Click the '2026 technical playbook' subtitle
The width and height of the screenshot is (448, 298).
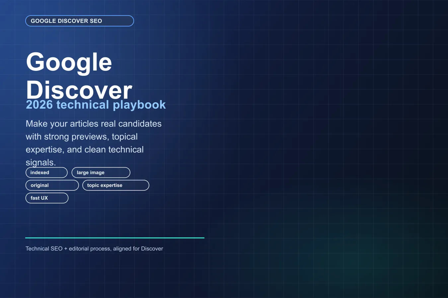point(96,105)
